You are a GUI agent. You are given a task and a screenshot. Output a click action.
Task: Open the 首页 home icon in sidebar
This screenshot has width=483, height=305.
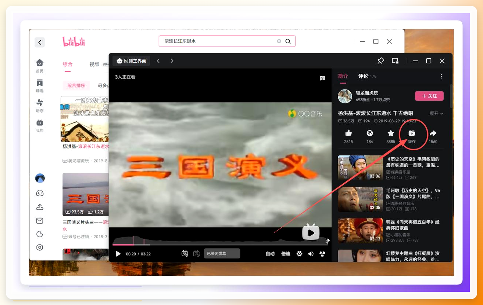pyautogui.click(x=40, y=63)
